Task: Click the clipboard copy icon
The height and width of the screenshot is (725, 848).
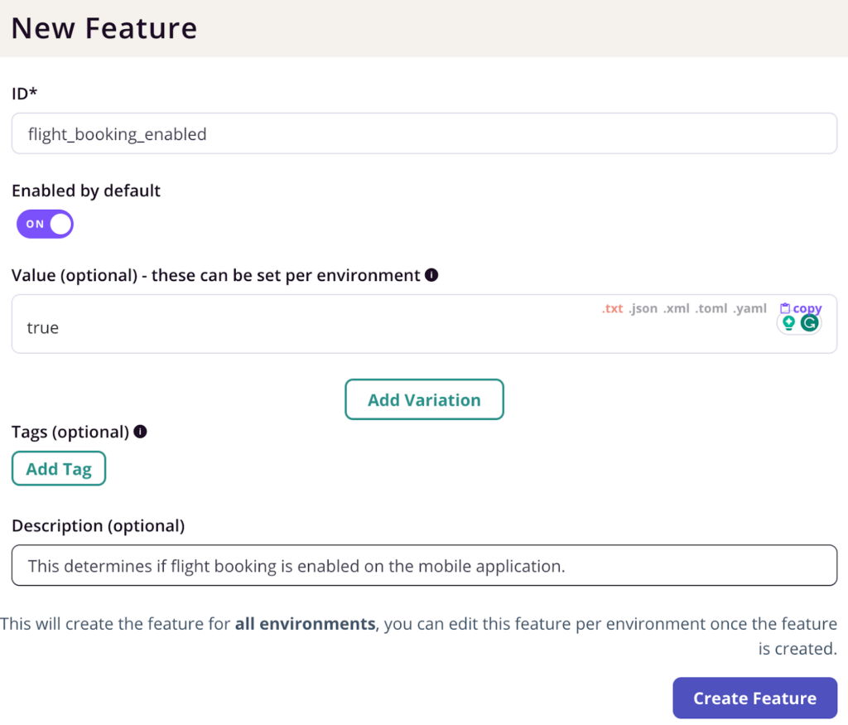Action: pos(785,308)
